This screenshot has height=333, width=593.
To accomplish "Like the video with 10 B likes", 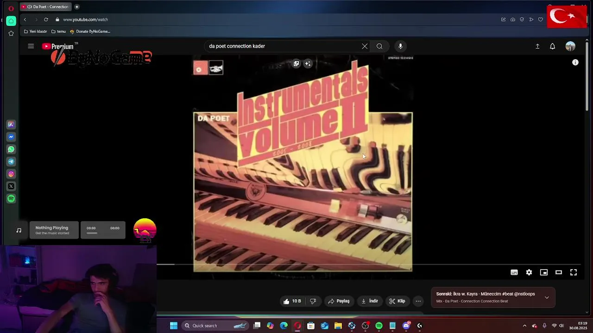I will coord(292,301).
